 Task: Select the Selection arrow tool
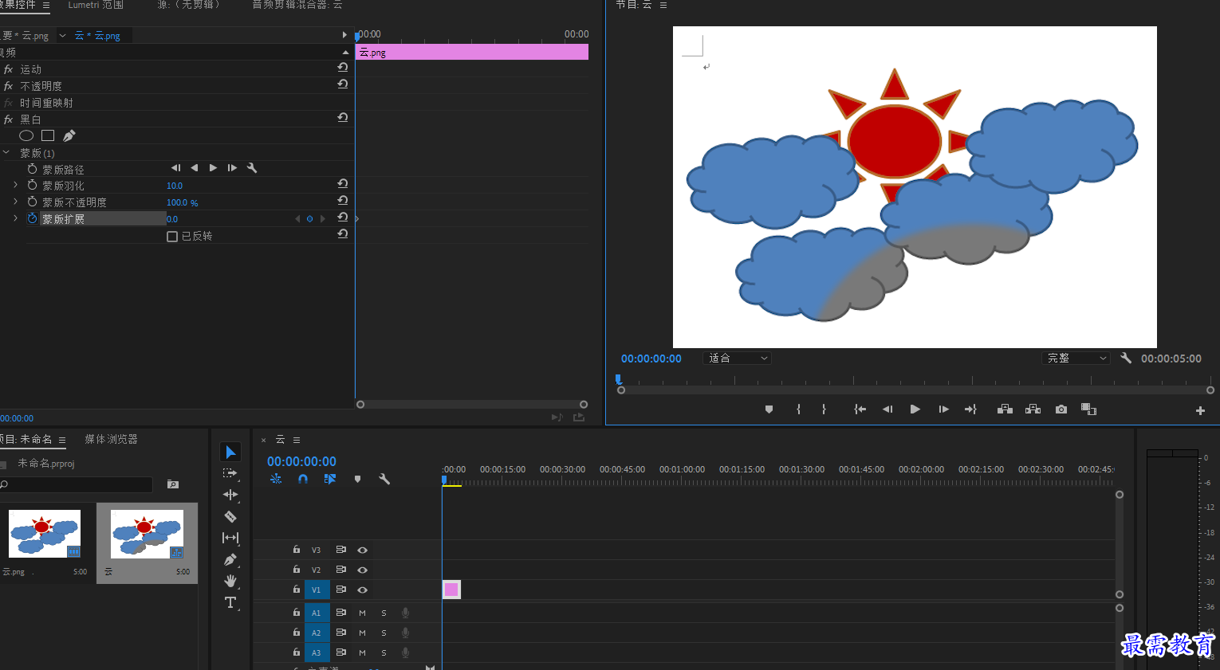pyautogui.click(x=230, y=453)
